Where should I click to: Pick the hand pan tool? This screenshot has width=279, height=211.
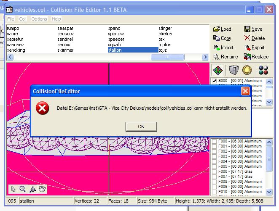coord(42,189)
